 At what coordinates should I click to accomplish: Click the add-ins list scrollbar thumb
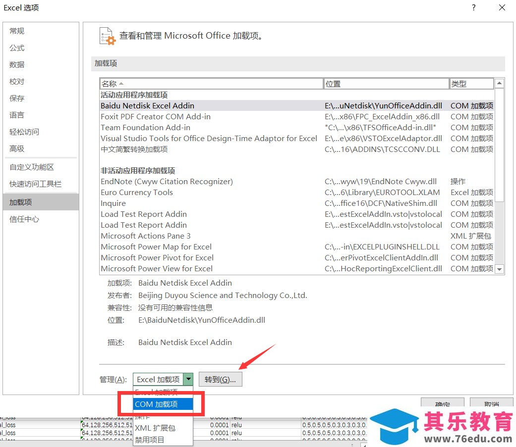point(500,145)
